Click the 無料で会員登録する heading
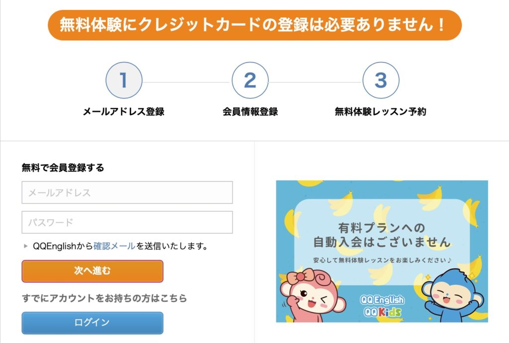This screenshot has height=343, width=509. click(x=63, y=168)
